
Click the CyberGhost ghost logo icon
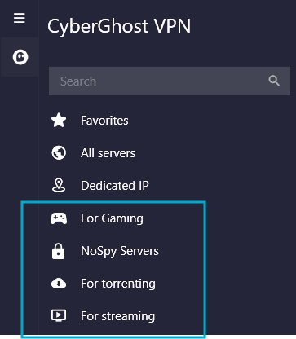coord(20,57)
